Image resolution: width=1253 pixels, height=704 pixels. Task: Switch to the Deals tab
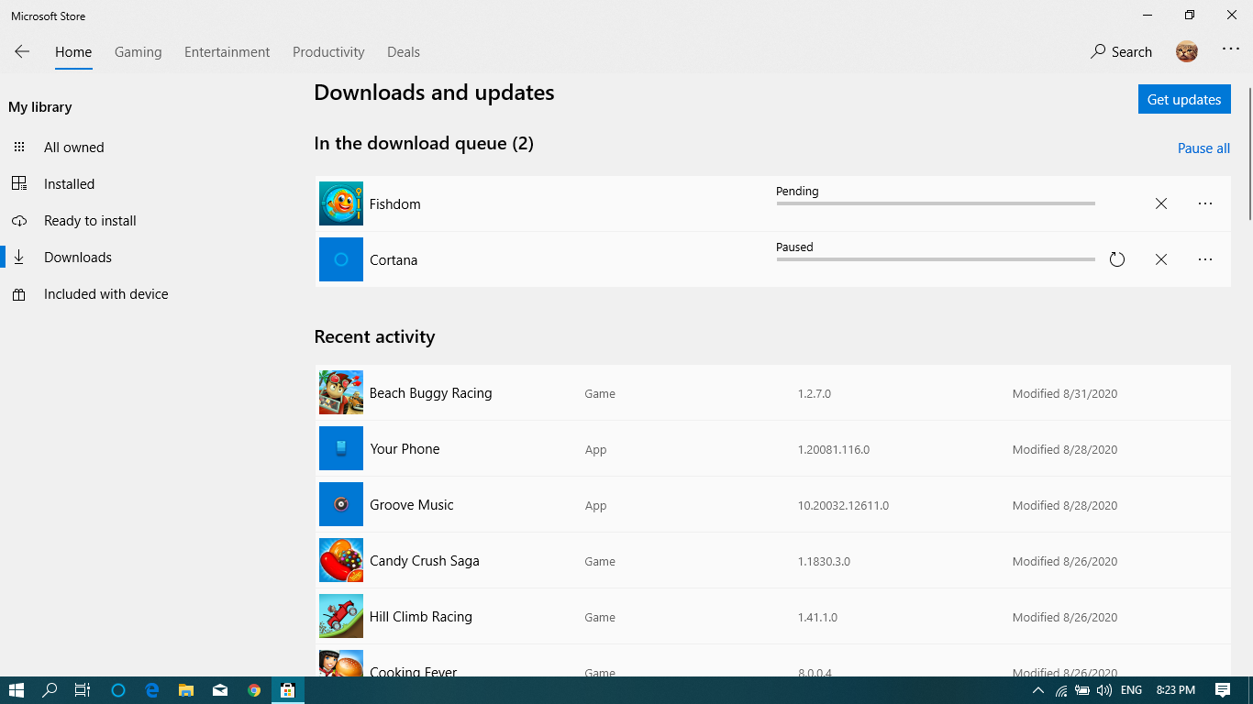(404, 52)
